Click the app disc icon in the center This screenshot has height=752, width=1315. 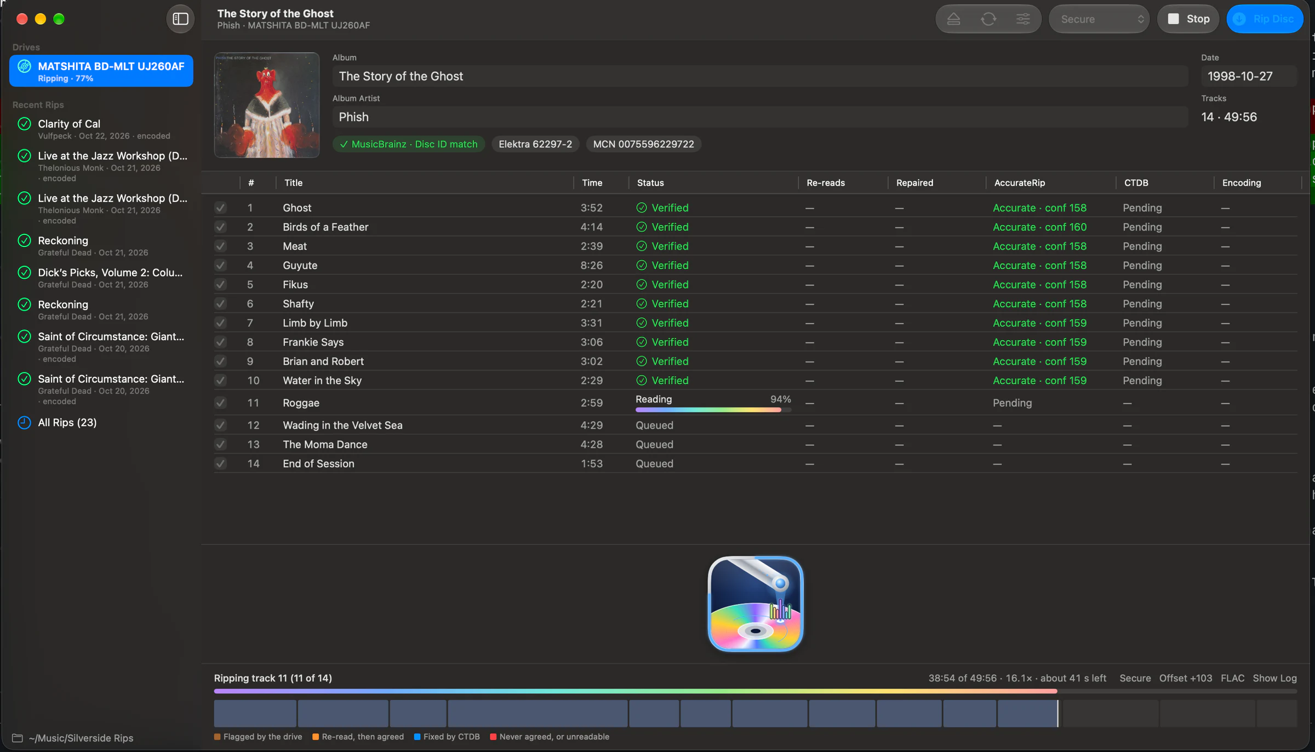[756, 604]
